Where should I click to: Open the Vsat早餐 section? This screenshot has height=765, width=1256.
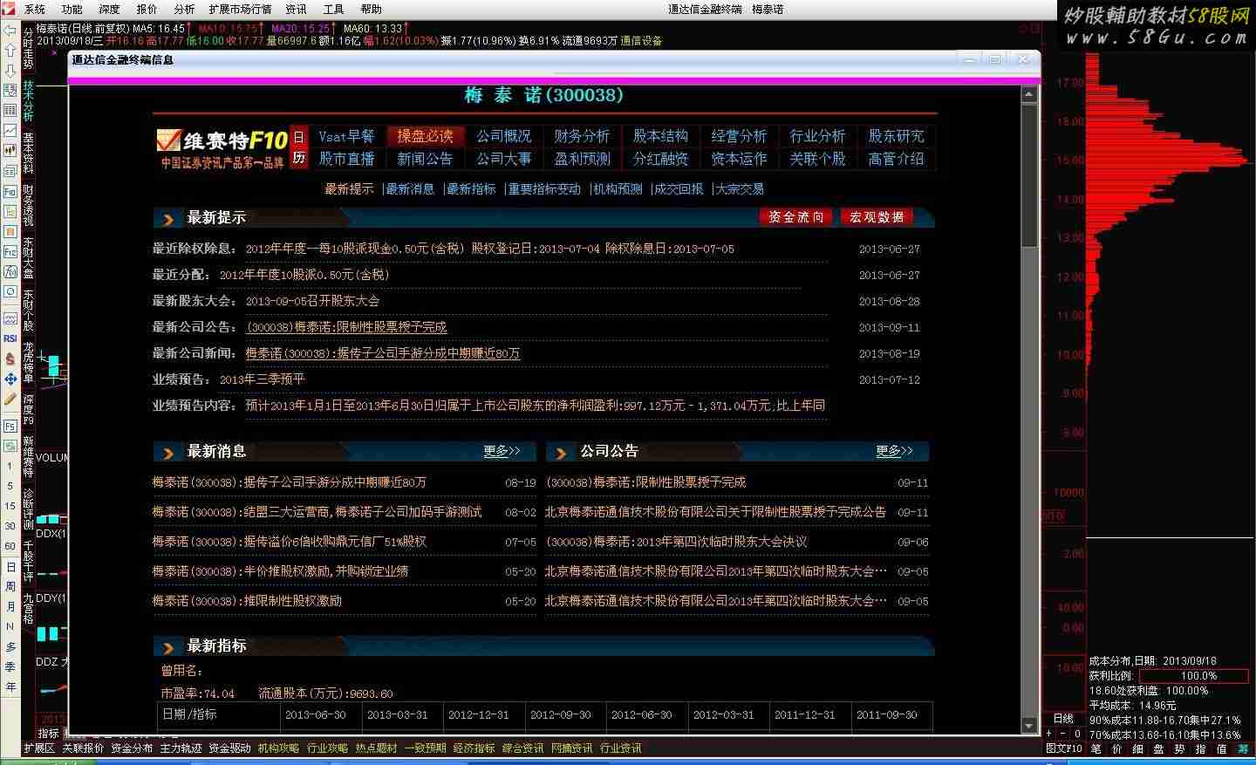click(x=346, y=136)
